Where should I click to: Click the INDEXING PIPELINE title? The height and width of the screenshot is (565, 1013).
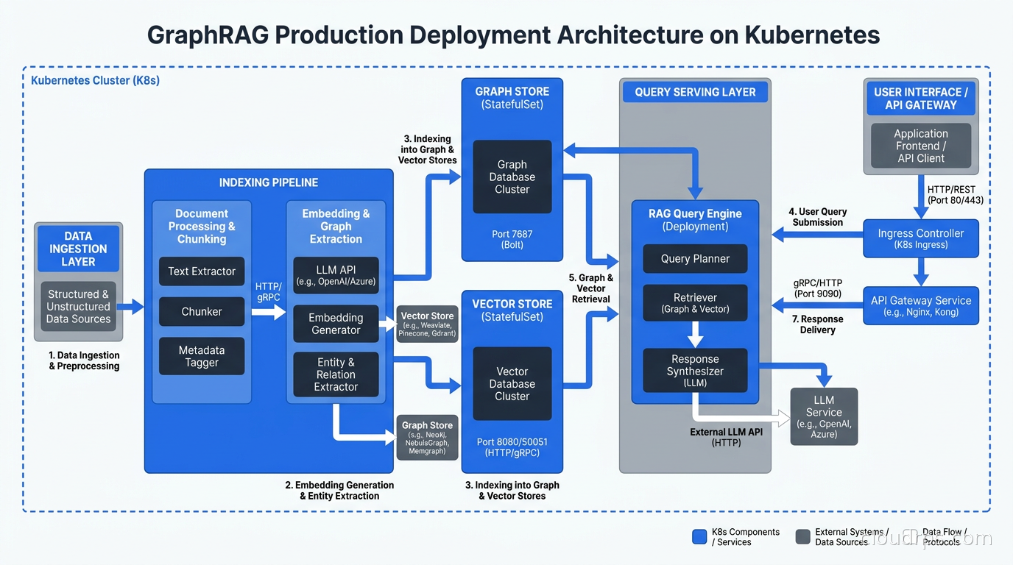[269, 182]
